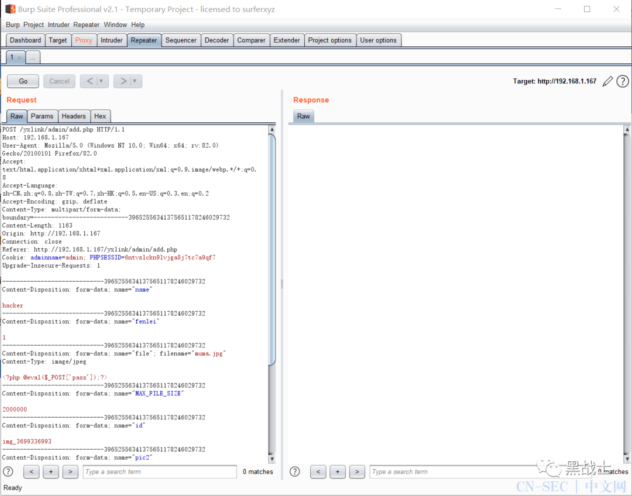
Task: Select the response Raw tab
Action: tap(304, 116)
